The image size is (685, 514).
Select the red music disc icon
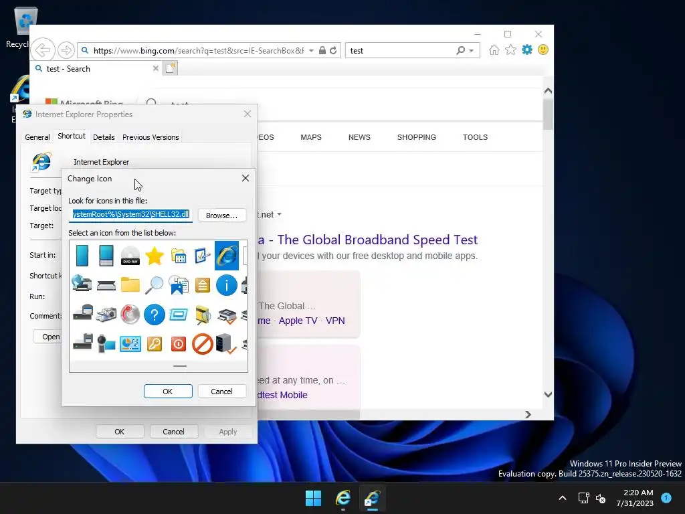130,315
